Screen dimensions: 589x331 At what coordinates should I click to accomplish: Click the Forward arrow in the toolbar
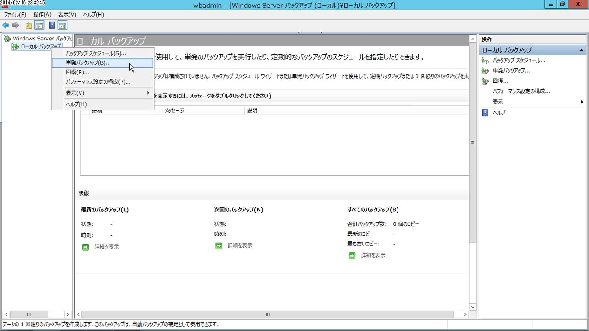pyautogui.click(x=16, y=25)
